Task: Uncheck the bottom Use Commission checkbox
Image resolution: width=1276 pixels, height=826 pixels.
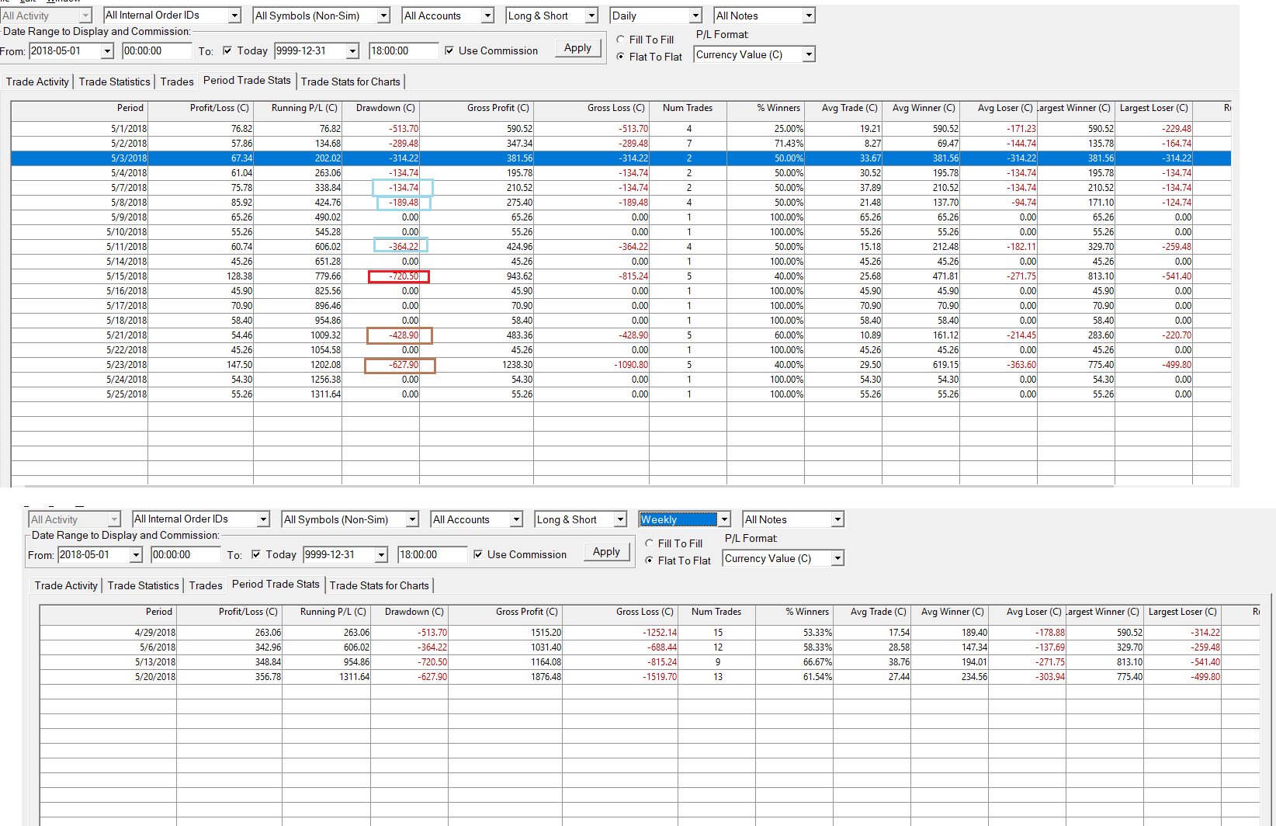Action: pyautogui.click(x=478, y=555)
